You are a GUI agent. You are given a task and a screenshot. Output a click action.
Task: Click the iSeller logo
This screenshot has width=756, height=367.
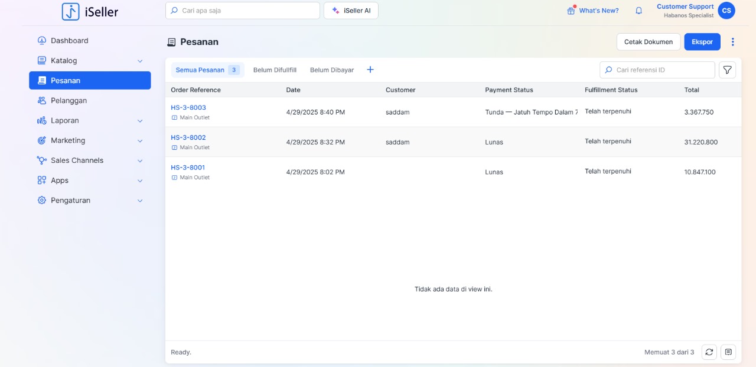pos(90,11)
